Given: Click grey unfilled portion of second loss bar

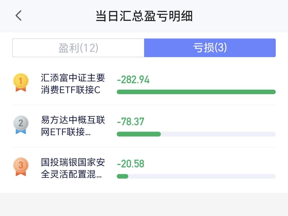Looking at the screenshot, I should 218,134.
